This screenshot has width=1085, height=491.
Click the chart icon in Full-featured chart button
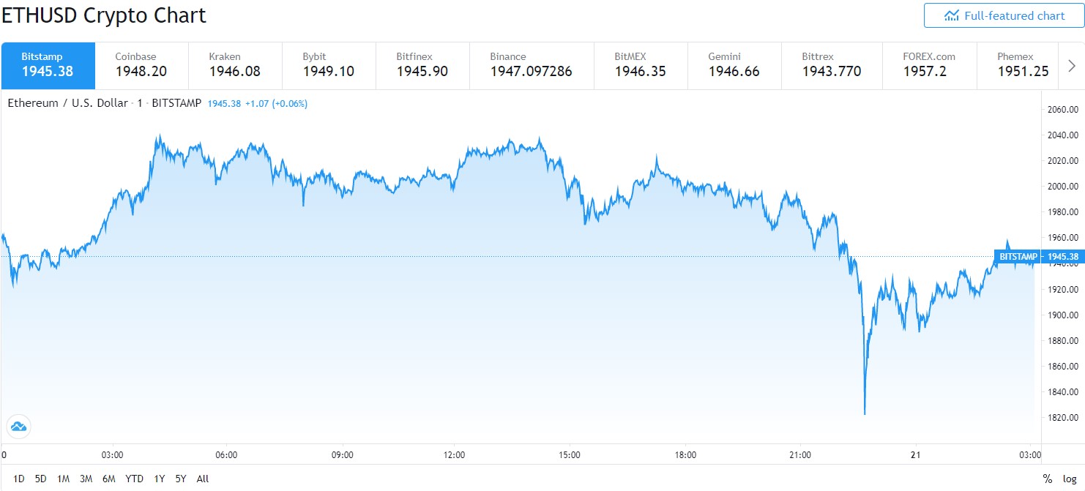point(952,15)
